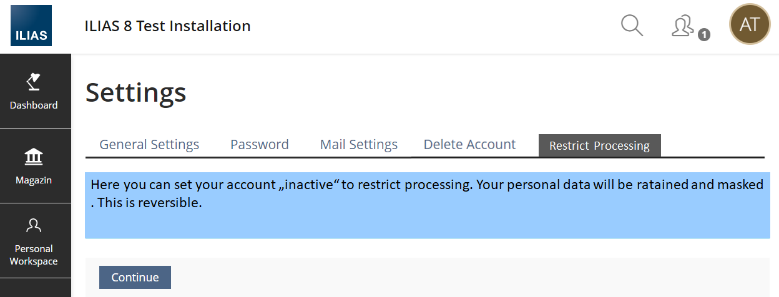Click the Dashboard desk lamp icon
779x297 pixels.
[x=33, y=82]
